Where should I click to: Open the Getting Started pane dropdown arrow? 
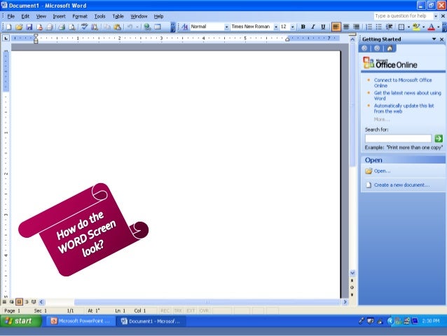click(x=434, y=39)
